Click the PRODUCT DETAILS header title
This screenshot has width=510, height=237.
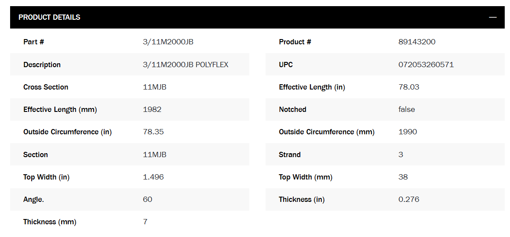pos(49,18)
